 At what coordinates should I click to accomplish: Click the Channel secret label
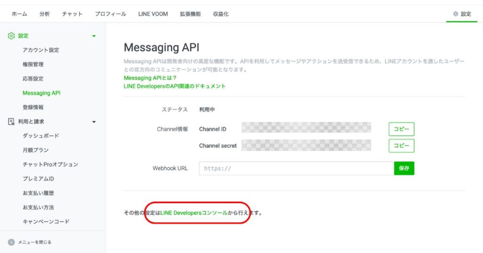point(218,146)
